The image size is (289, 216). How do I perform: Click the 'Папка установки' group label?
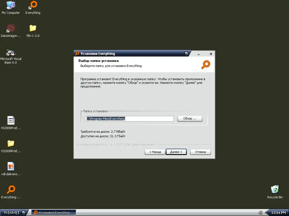95,111
